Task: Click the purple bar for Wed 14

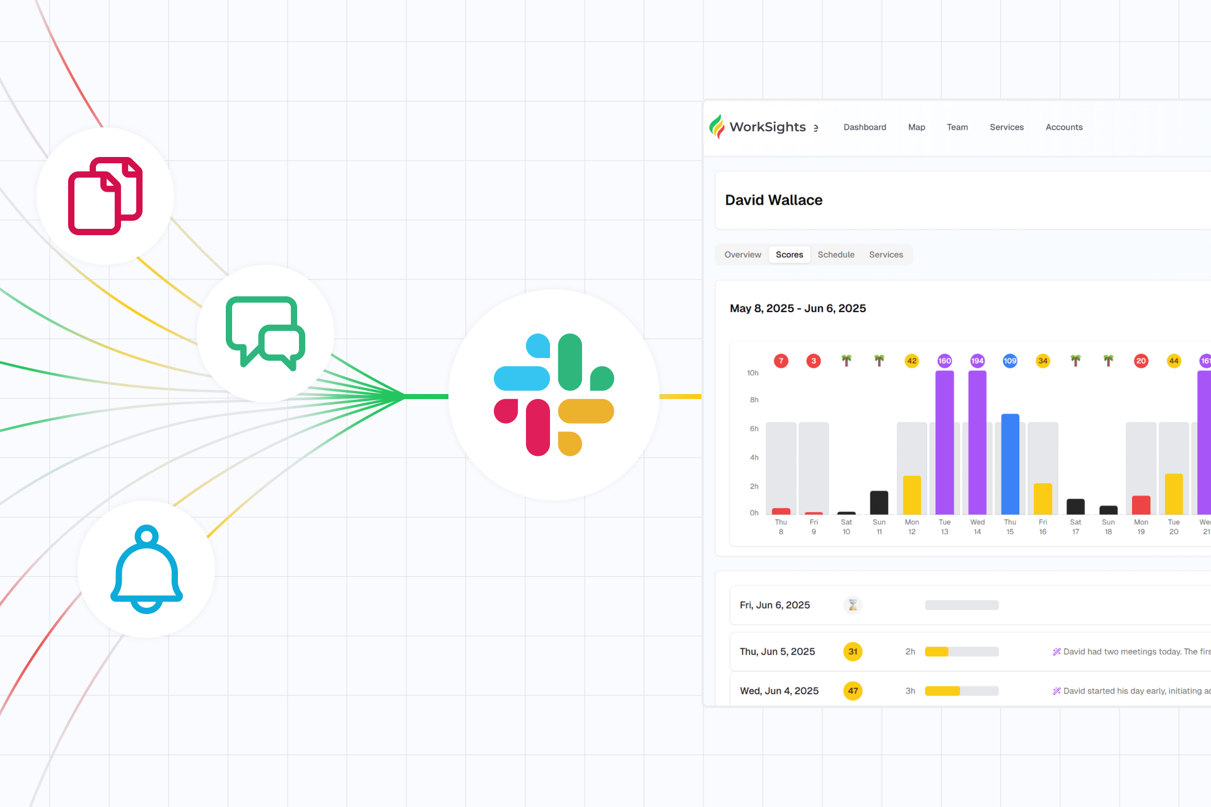Action: 978,443
